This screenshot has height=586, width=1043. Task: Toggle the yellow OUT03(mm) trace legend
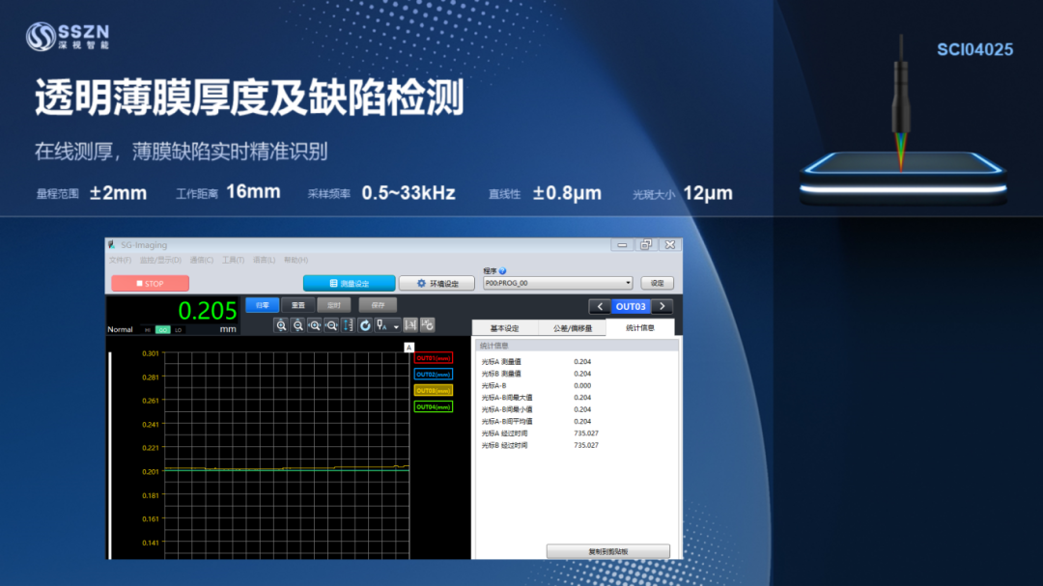coord(433,390)
